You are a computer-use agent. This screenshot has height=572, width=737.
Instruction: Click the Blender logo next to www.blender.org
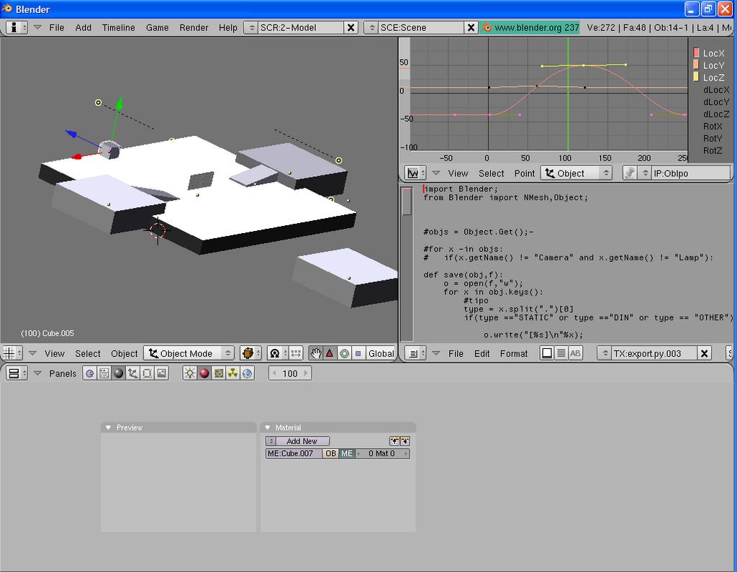click(487, 28)
